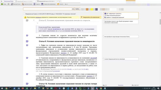Click bookmark icon beside paragraph 1 Право на страховую
The width and height of the screenshot is (161, 90).
27,45
